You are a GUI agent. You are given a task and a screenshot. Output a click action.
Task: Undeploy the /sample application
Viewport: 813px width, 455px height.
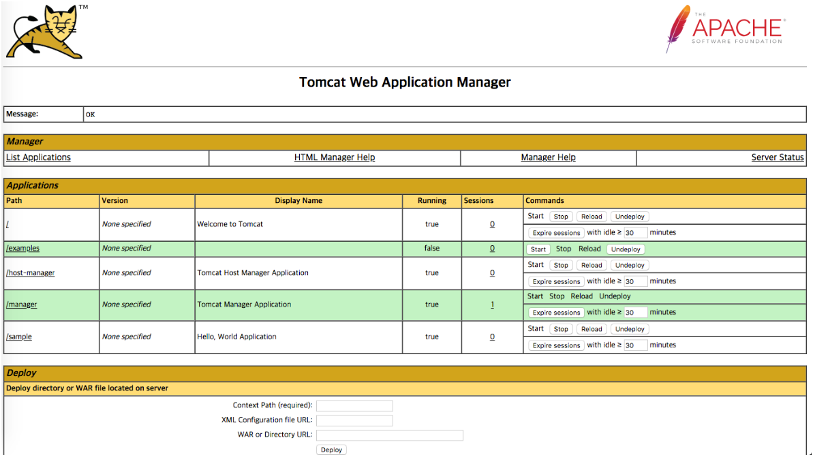[x=630, y=329]
